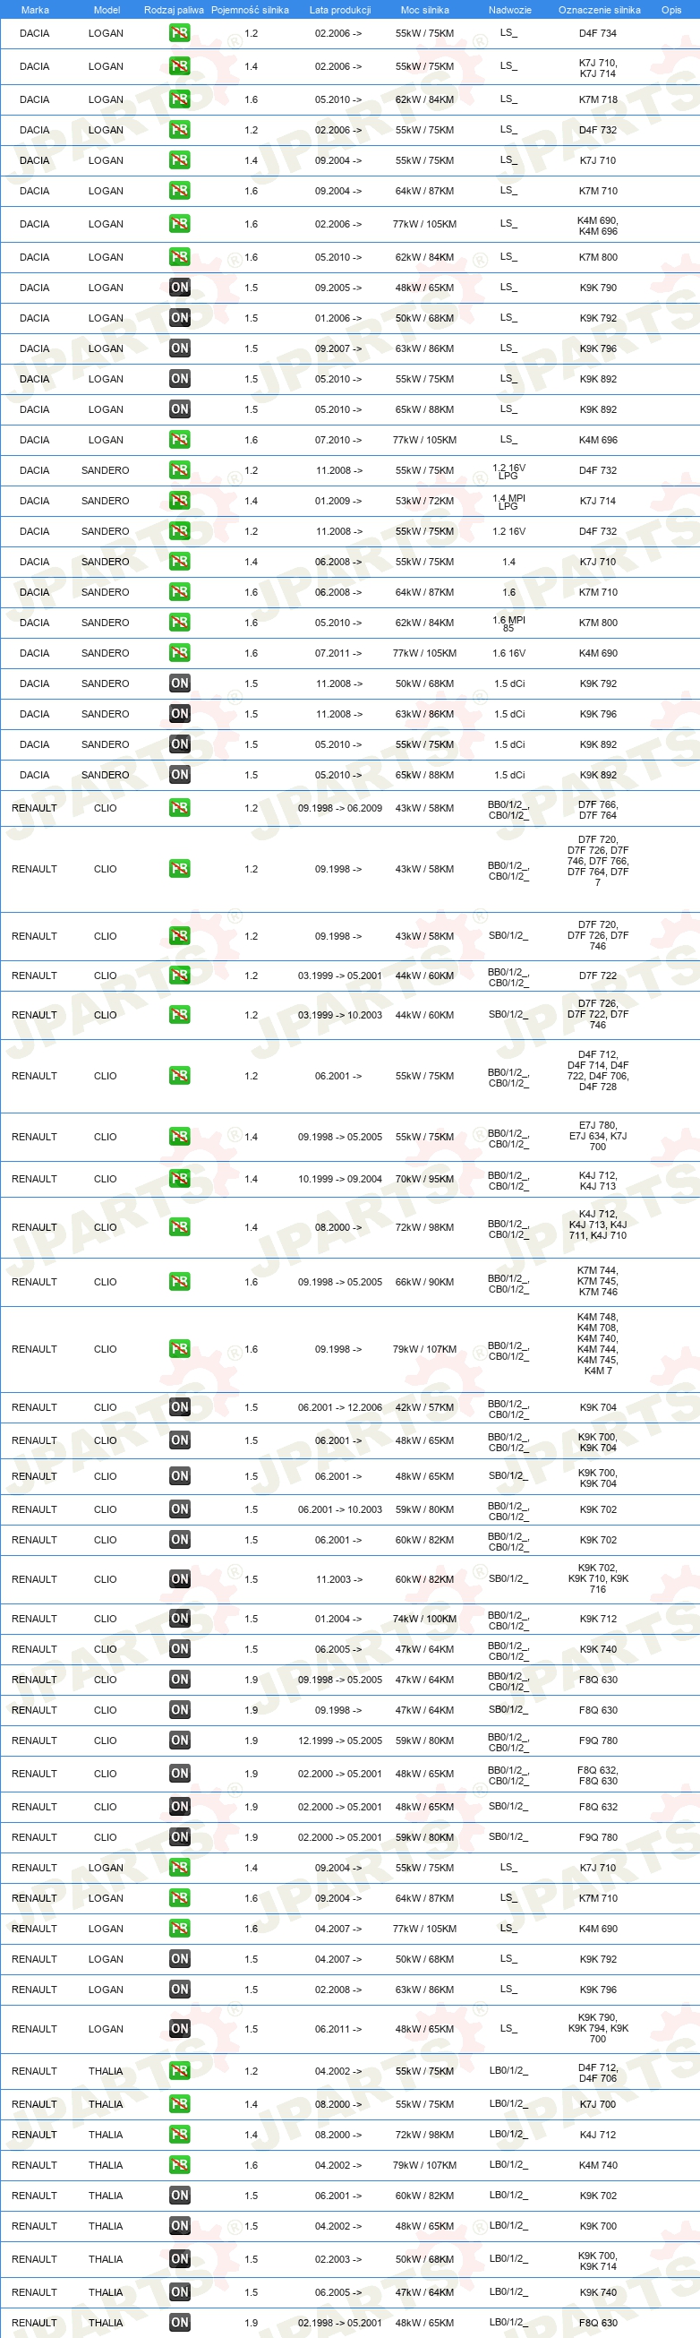The height and width of the screenshot is (2338, 700).
Task: Click the production year cell 09.2005 ->
Action: click(x=338, y=288)
